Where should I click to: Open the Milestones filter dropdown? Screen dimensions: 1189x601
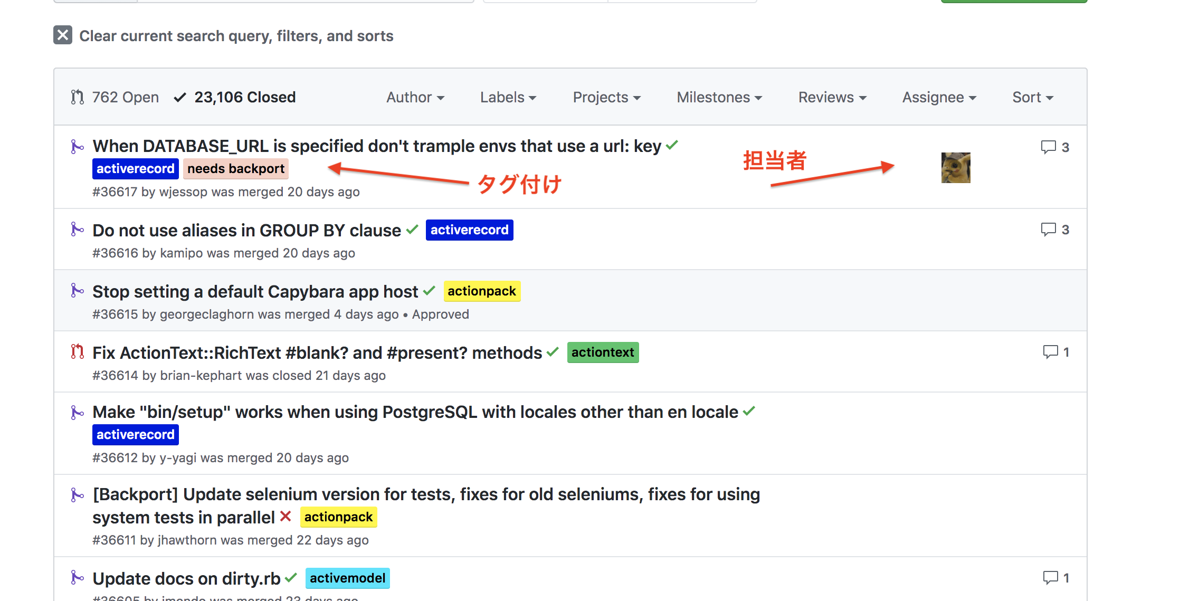(x=719, y=97)
